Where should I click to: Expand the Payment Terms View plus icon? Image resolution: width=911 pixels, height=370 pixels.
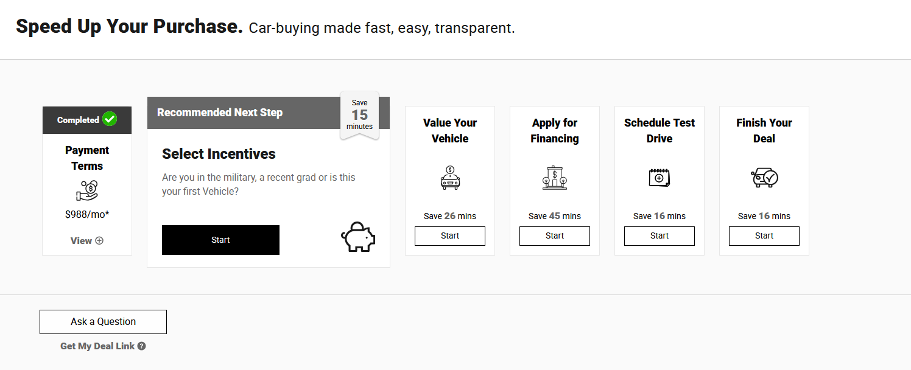pos(99,240)
